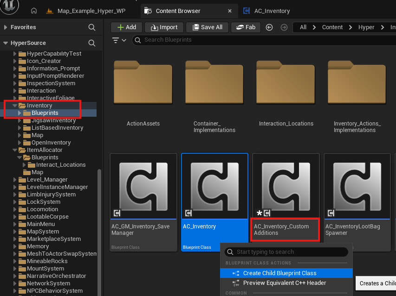The height and width of the screenshot is (296, 396).
Task: Click the home icon in the tab bar
Action: [34, 11]
